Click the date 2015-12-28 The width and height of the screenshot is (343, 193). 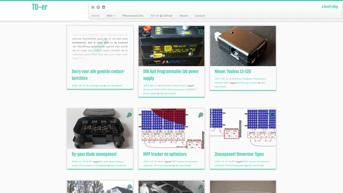coord(78,162)
